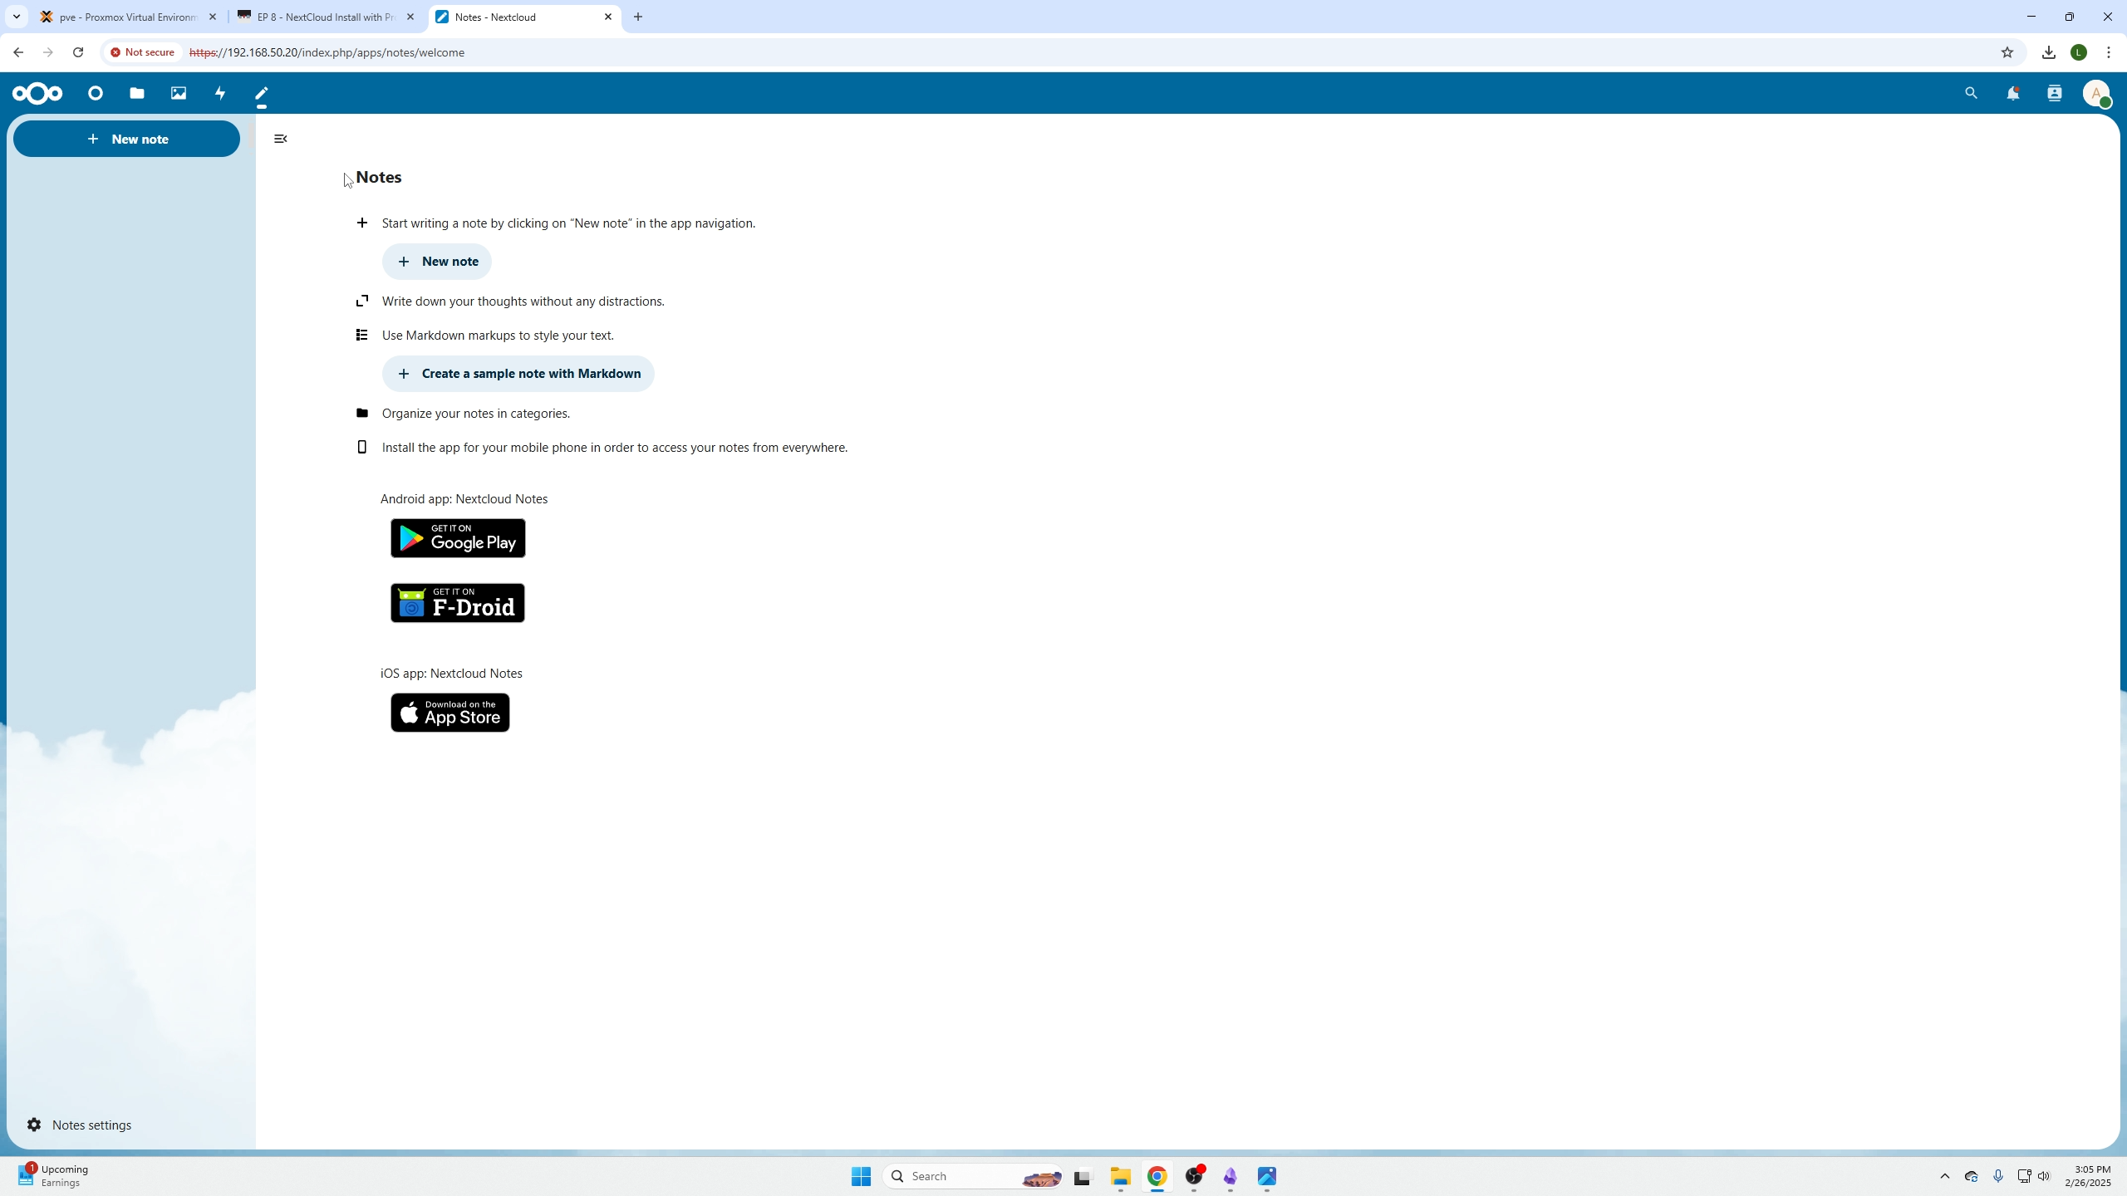The width and height of the screenshot is (2127, 1196).
Task: Open the F-Droid badge link
Action: point(458,603)
